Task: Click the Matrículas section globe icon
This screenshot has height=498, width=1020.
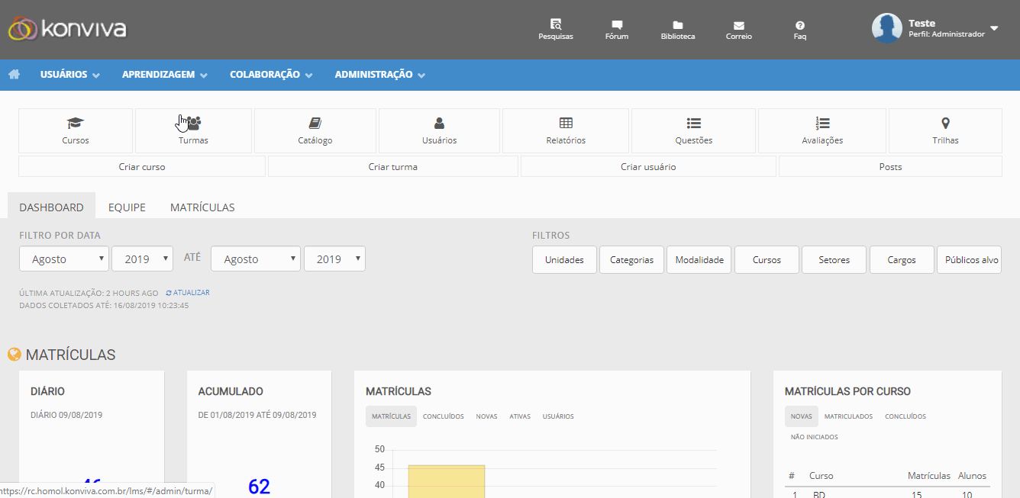Action: click(x=14, y=355)
